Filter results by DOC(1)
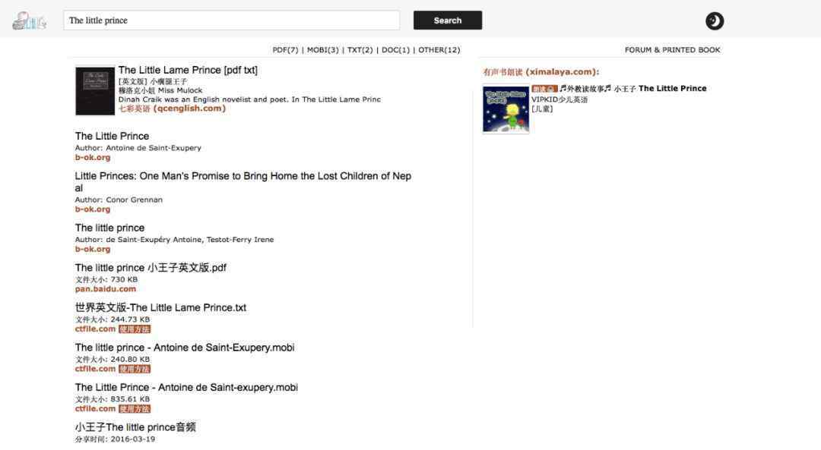The height and width of the screenshot is (450, 821). coord(395,50)
